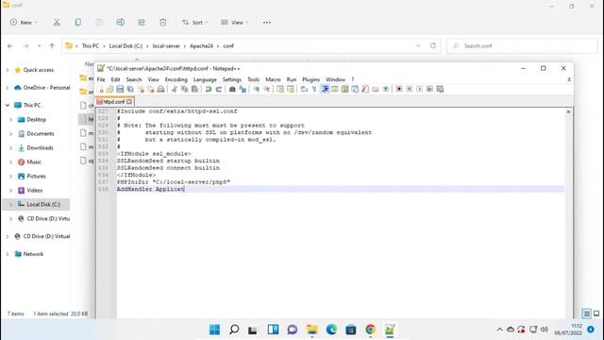Click the line "SSLRandomSeed startup builtin"
This screenshot has width=604, height=340.
(168, 161)
